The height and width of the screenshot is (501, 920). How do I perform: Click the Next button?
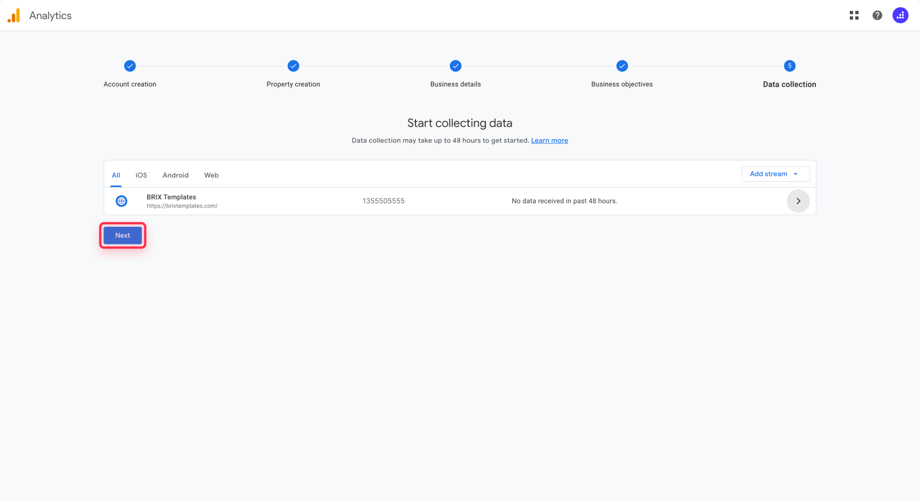(x=122, y=235)
